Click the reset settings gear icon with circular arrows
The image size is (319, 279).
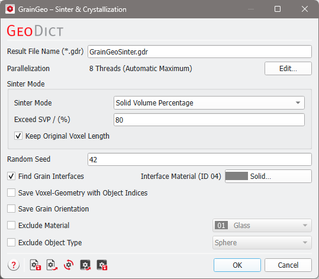pyautogui.click(x=69, y=265)
